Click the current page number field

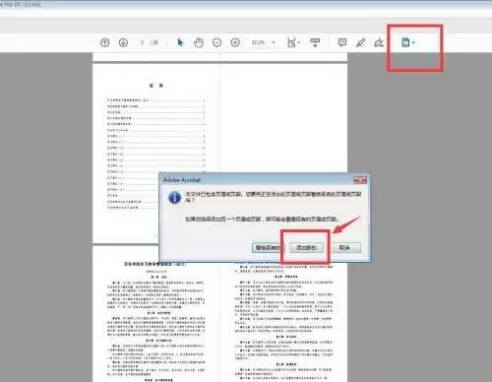142,42
